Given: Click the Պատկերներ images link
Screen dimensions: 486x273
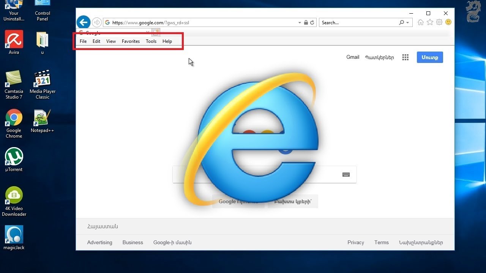Looking at the screenshot, I should coord(379,58).
